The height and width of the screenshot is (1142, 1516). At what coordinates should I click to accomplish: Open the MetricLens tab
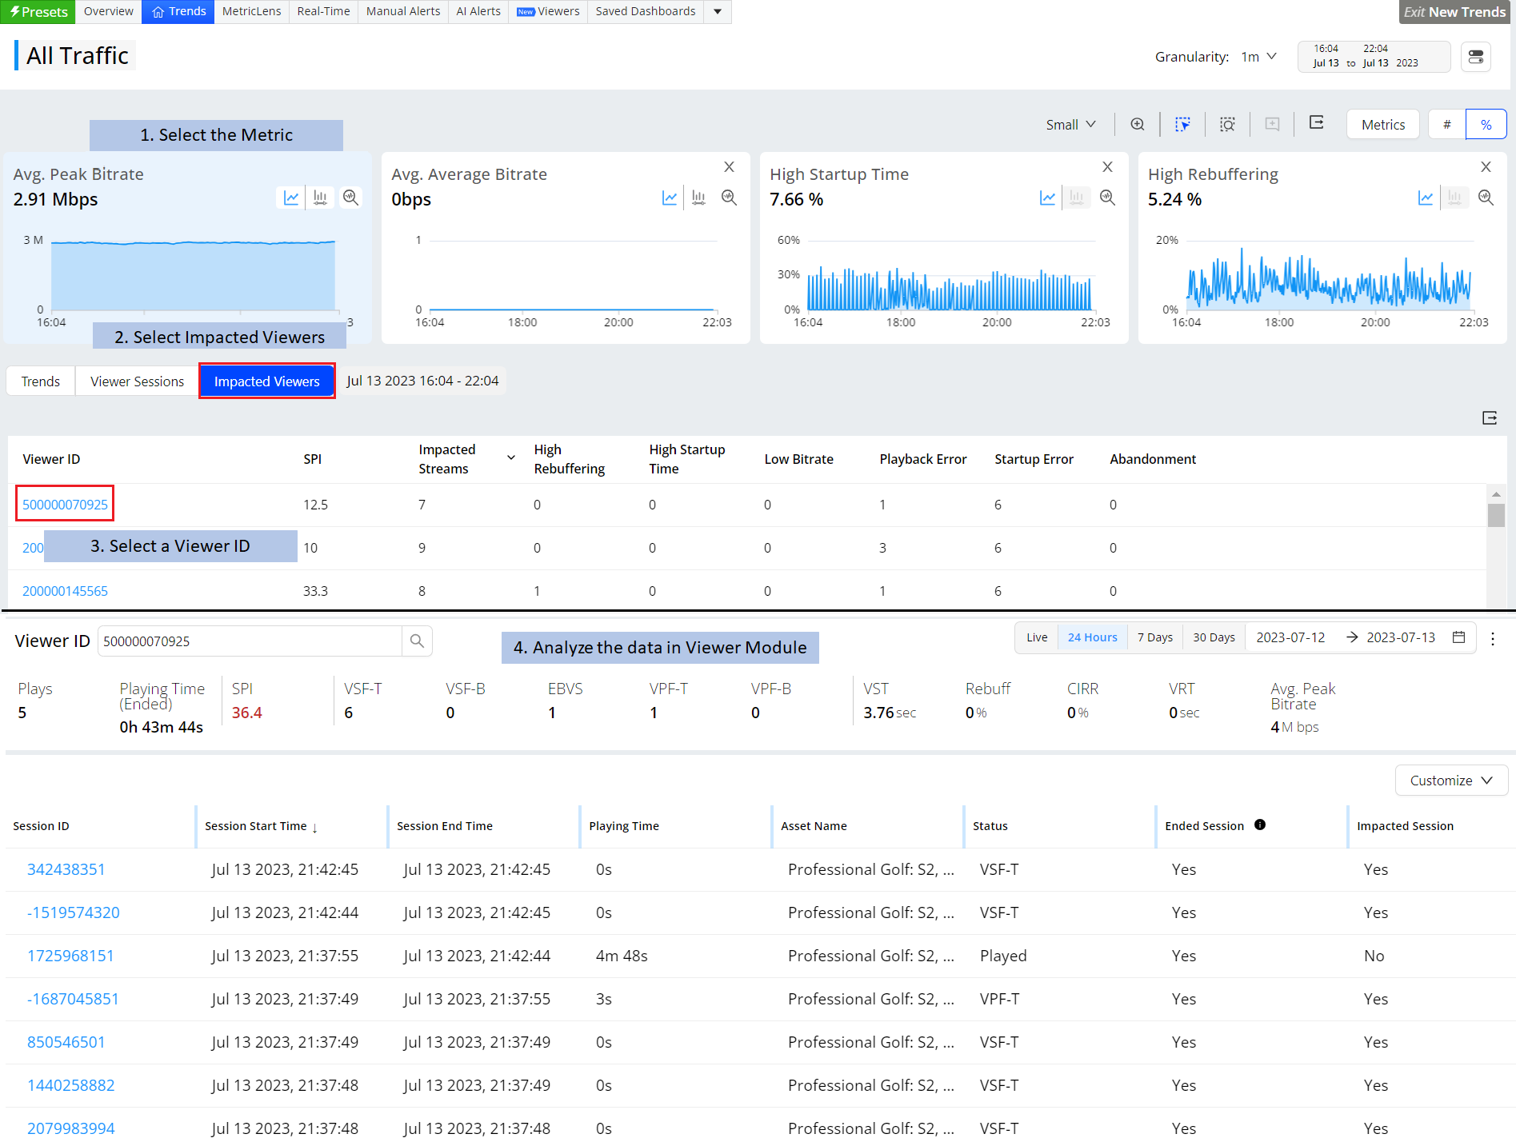pos(251,11)
